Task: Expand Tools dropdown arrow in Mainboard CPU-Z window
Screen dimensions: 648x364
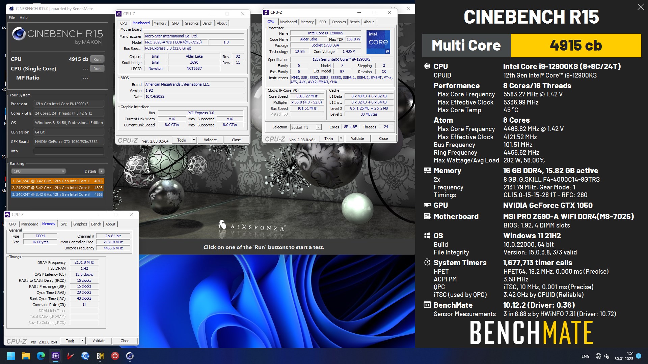Action: coord(194,140)
